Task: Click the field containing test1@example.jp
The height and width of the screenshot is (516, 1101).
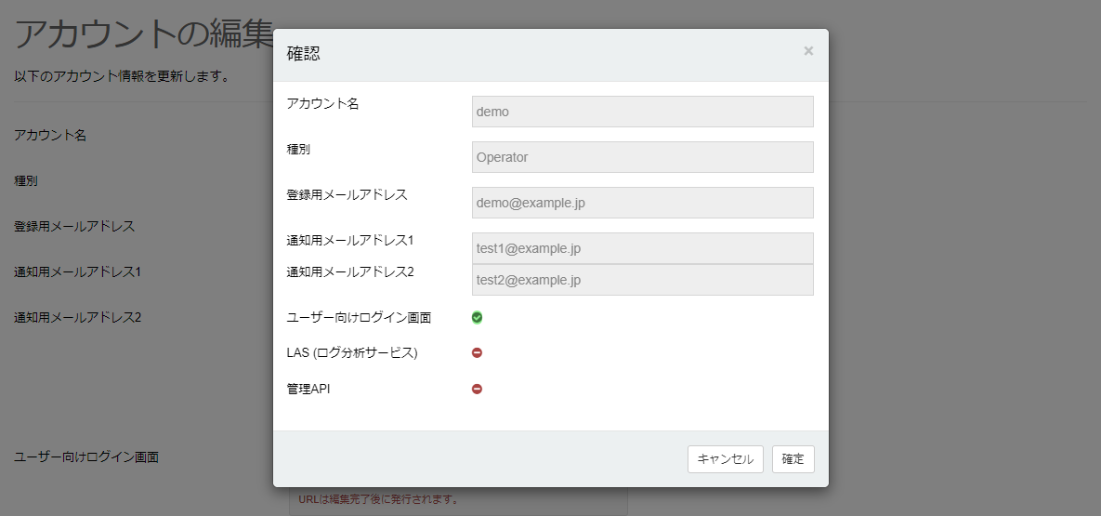Action: (x=642, y=248)
